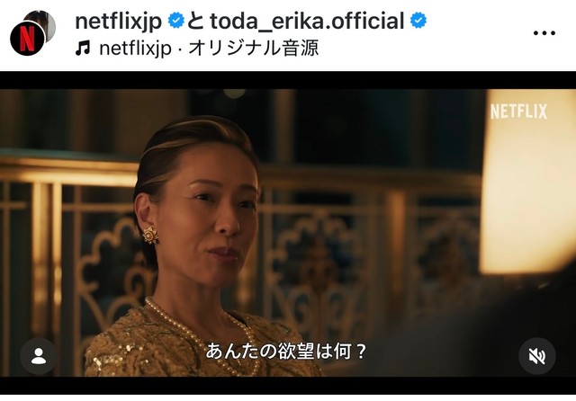Open the toda_erika.official profile link

[x=307, y=21]
